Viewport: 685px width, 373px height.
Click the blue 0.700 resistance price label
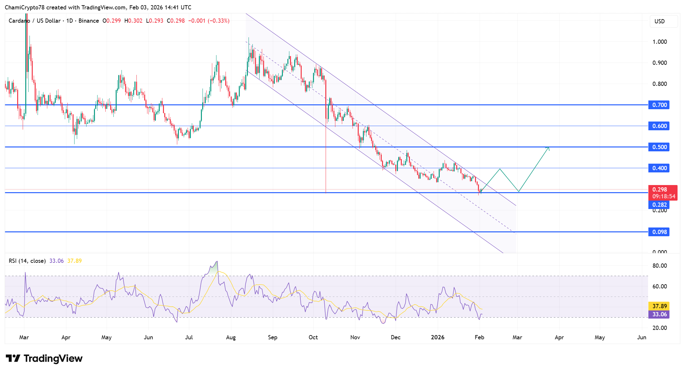click(x=659, y=105)
